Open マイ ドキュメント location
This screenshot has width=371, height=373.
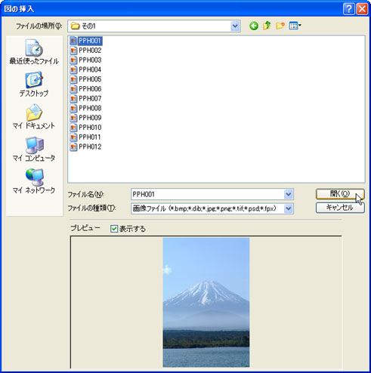[34, 116]
